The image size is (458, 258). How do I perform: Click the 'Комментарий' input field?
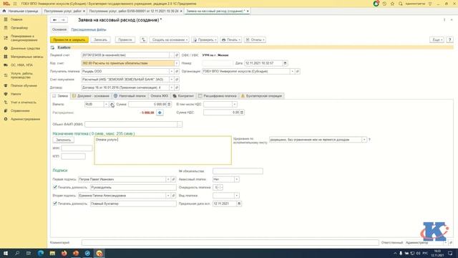230,242
